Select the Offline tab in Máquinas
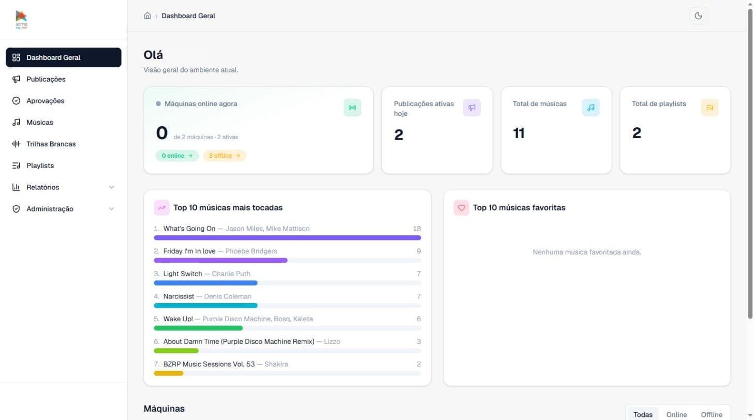This screenshot has width=754, height=420. [x=712, y=414]
